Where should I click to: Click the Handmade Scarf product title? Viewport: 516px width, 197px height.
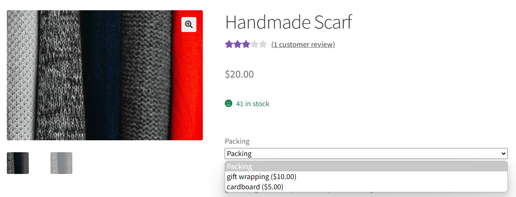point(288,22)
